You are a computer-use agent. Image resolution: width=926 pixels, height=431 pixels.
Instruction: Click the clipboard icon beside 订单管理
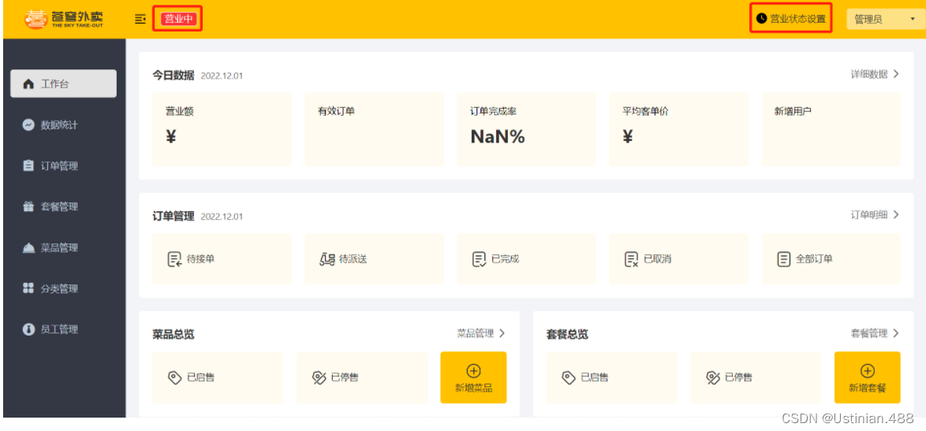coord(28,165)
